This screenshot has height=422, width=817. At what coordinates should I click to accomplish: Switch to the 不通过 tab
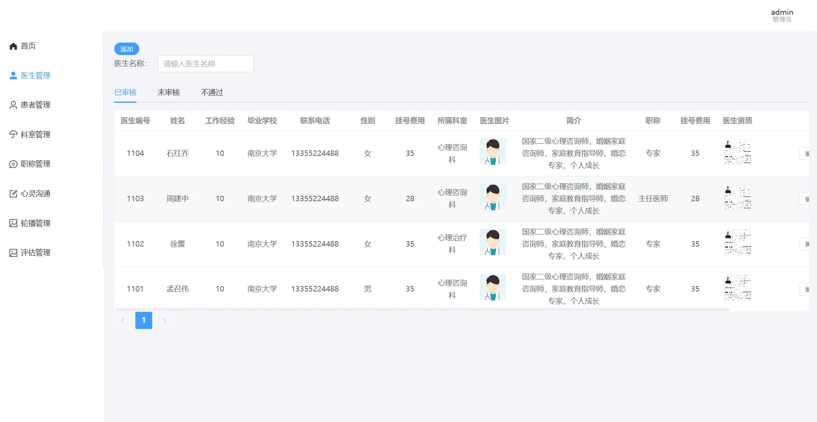coord(212,93)
